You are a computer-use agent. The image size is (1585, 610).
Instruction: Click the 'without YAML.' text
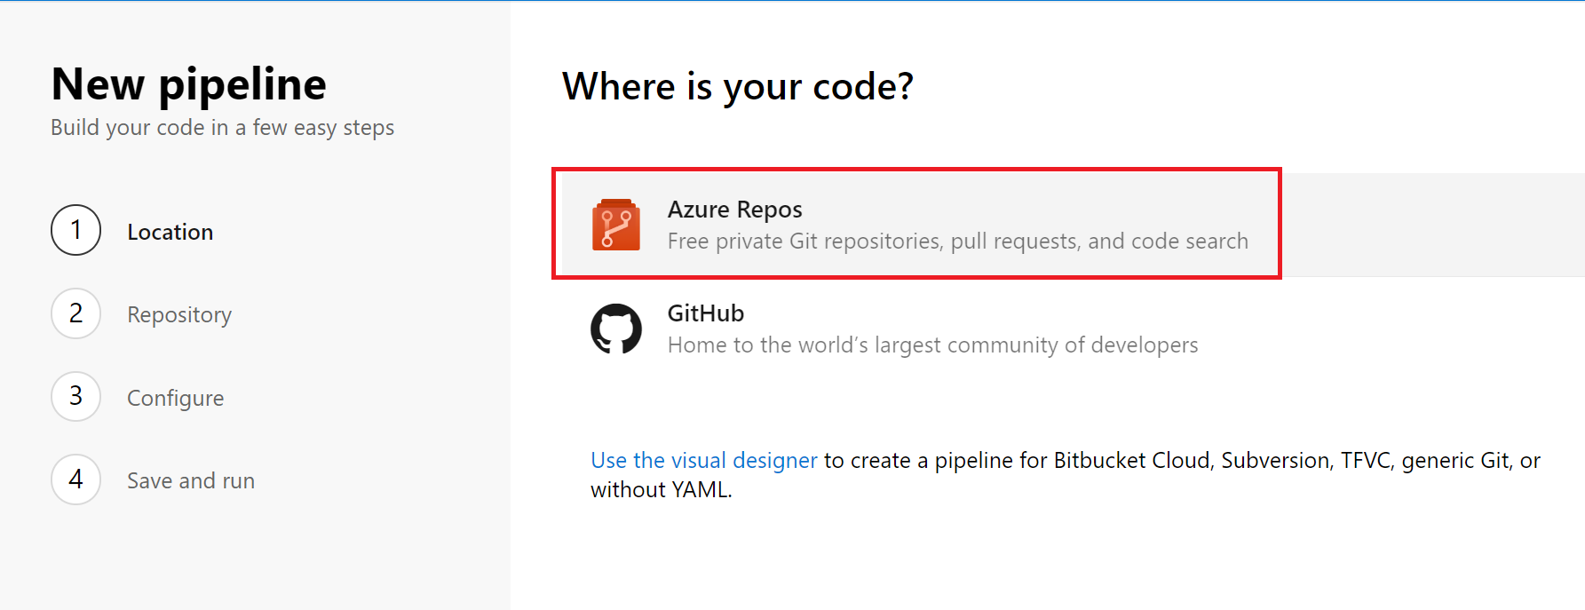(x=661, y=490)
